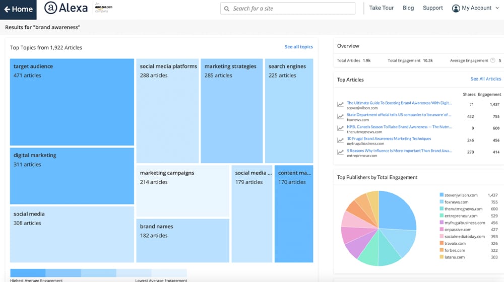Select the 179 articles social media tile
This screenshot has width=504, height=282.
tap(252, 214)
